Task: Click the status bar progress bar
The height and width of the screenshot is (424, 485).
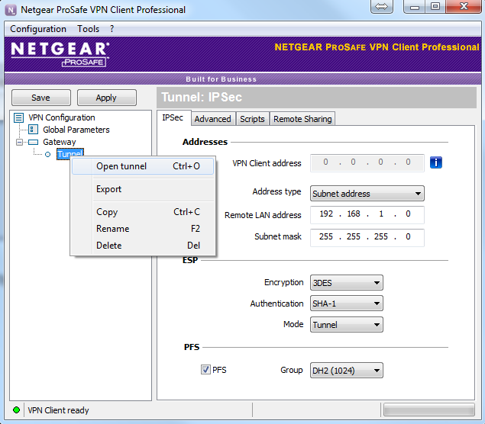Action: pyautogui.click(x=429, y=410)
